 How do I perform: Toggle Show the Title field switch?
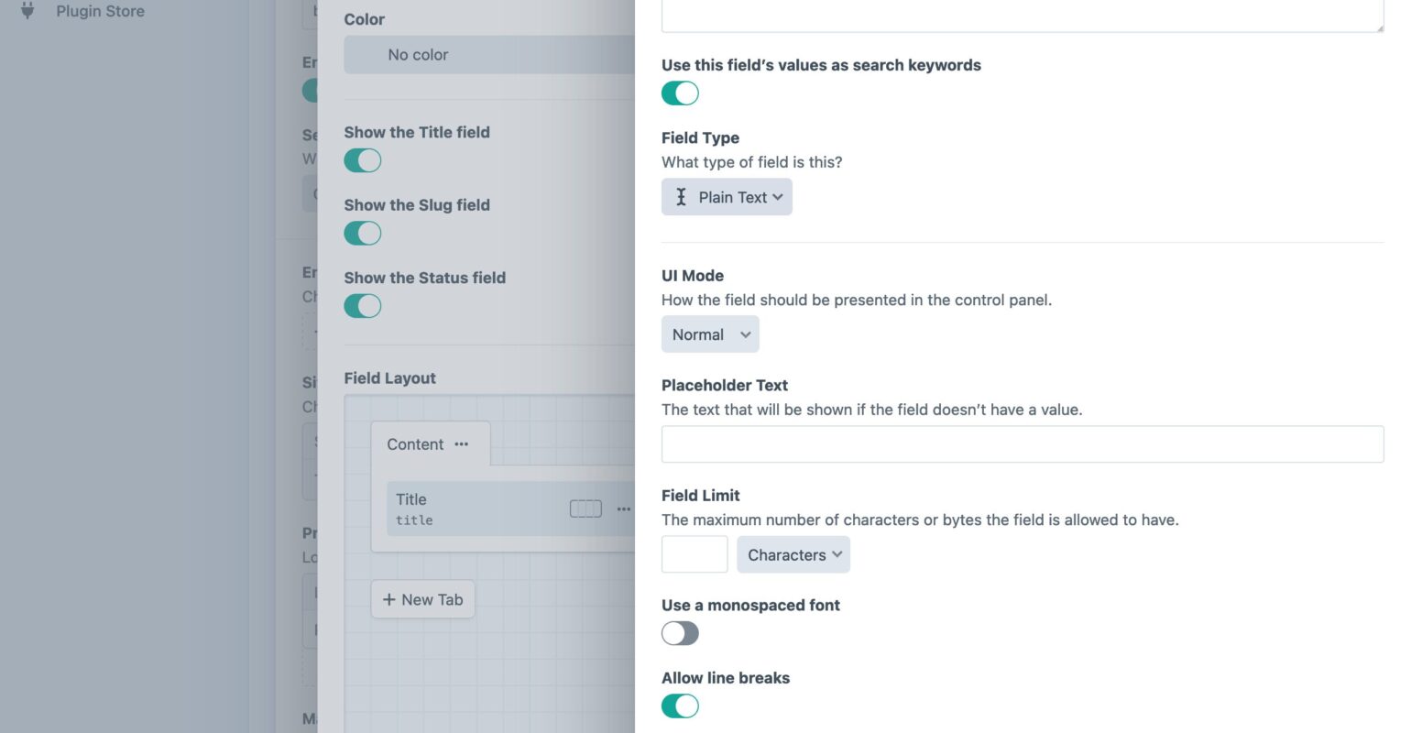[363, 160]
